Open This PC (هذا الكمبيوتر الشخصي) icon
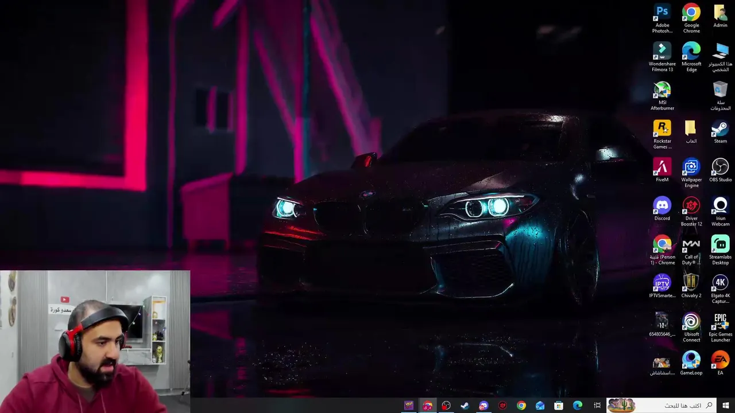The width and height of the screenshot is (735, 413). click(720, 57)
